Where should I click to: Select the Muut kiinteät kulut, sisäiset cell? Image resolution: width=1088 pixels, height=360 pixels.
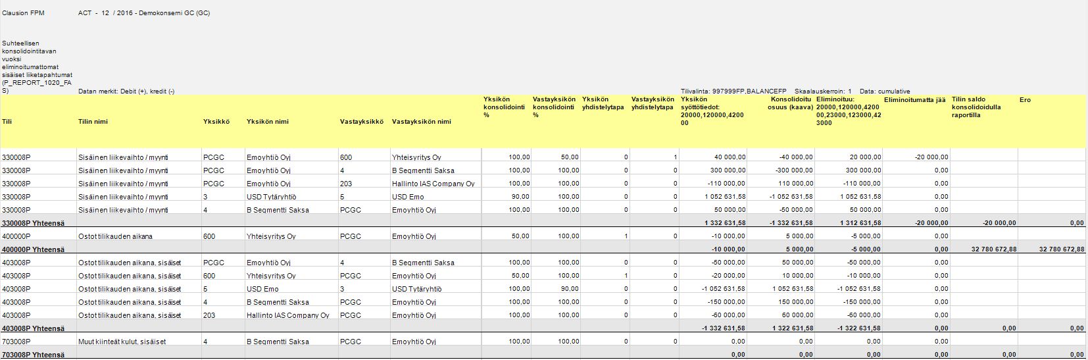tap(122, 342)
